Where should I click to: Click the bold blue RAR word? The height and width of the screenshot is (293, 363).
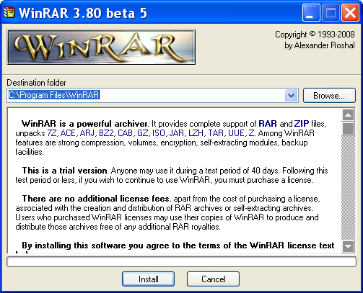coord(268,124)
